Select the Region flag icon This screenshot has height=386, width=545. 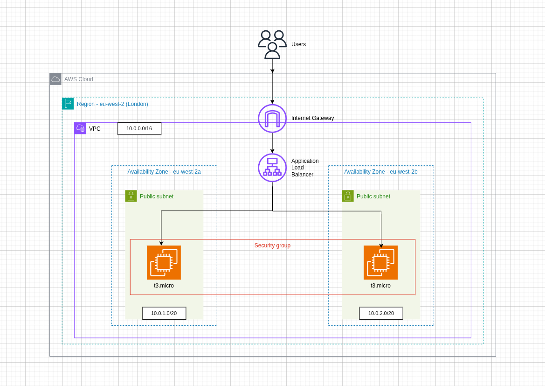68,104
